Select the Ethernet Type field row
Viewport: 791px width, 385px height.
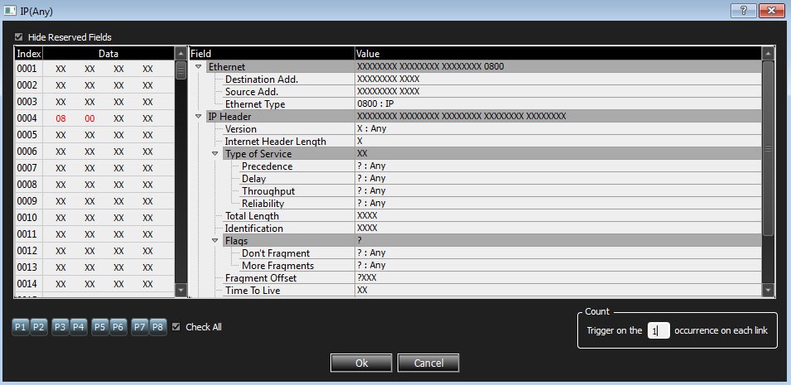(x=484, y=104)
